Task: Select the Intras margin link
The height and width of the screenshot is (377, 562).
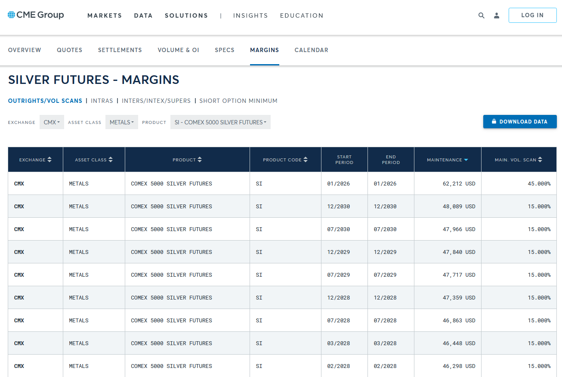Action: pos(102,101)
